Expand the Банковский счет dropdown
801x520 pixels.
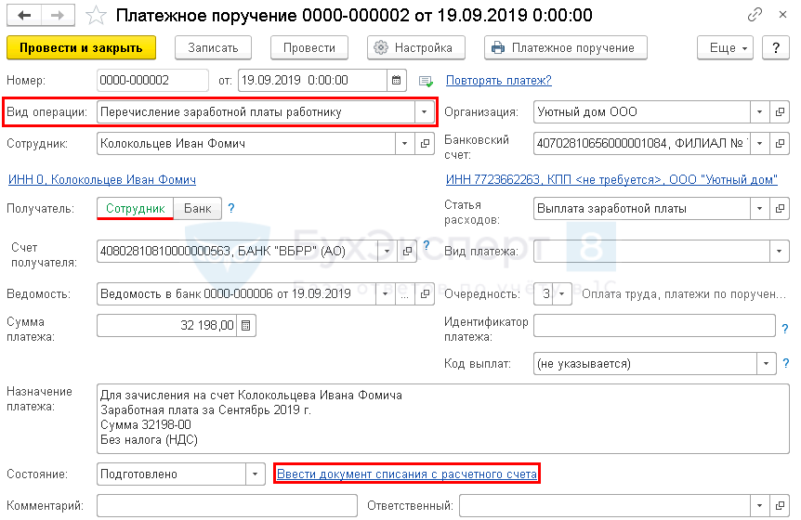tap(759, 143)
